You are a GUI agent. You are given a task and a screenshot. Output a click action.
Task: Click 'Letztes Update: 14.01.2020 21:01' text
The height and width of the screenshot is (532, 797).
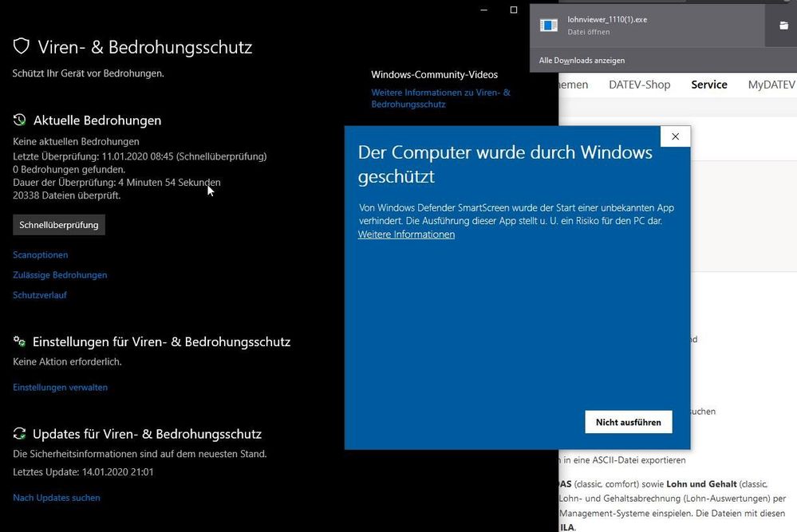(x=83, y=471)
